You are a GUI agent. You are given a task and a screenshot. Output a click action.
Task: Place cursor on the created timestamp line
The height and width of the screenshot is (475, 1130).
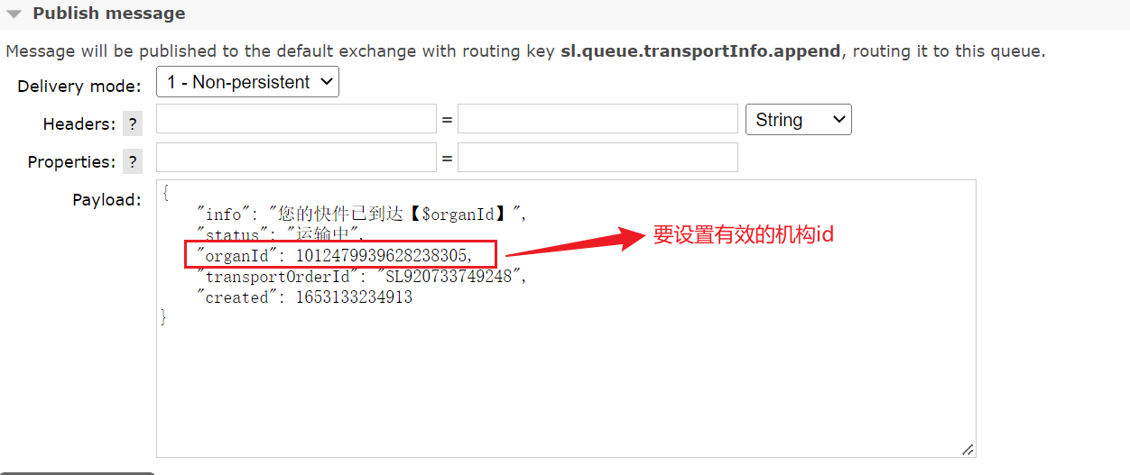pos(305,297)
